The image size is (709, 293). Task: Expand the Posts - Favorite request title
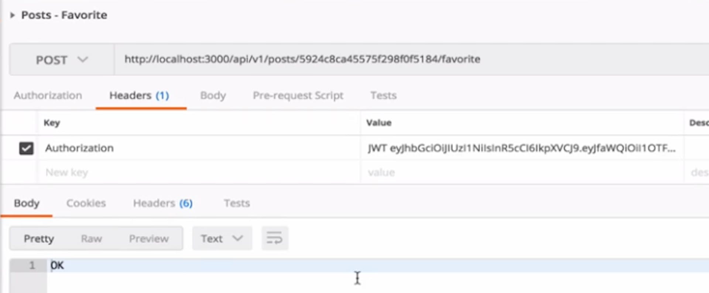(x=13, y=15)
